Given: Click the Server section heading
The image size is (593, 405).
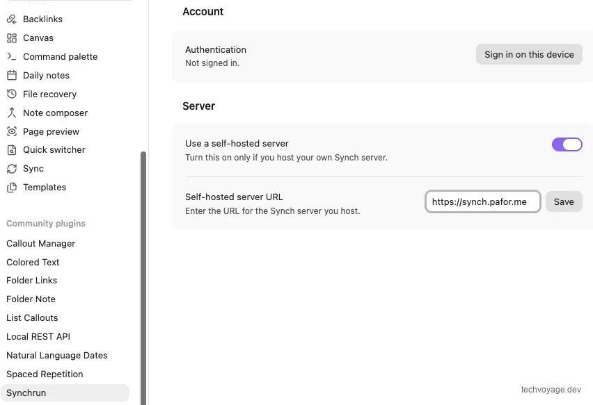Looking at the screenshot, I should [198, 106].
